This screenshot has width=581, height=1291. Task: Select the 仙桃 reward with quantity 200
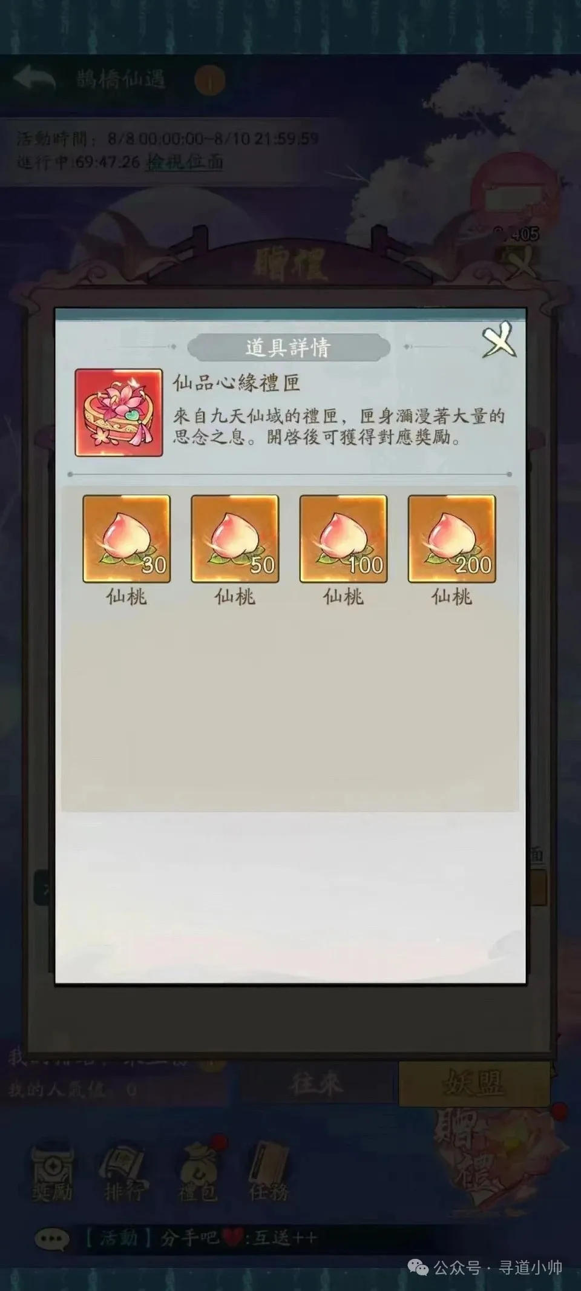(x=451, y=539)
